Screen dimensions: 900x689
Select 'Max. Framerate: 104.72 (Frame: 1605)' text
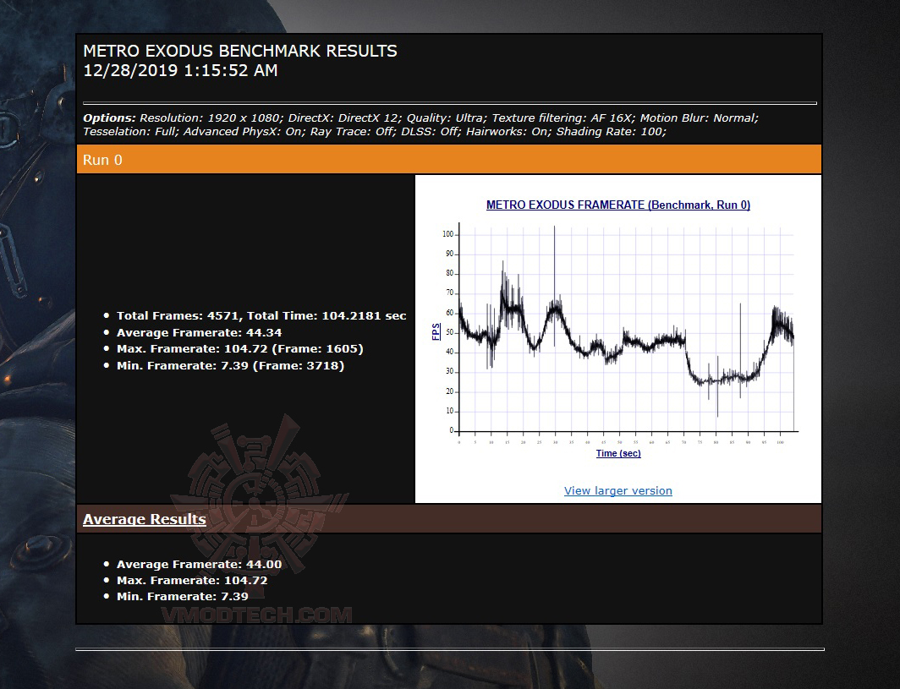tap(240, 349)
